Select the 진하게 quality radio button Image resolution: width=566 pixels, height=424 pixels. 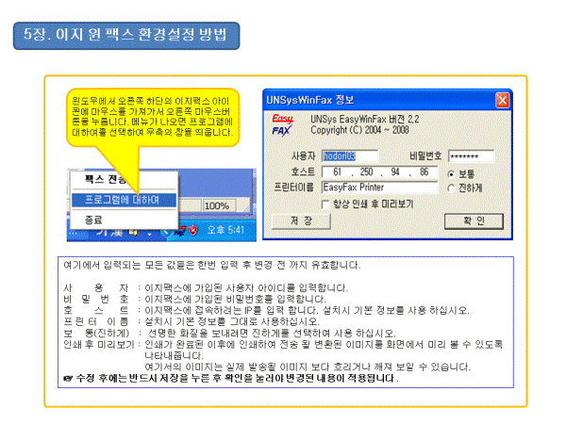pyautogui.click(x=451, y=188)
